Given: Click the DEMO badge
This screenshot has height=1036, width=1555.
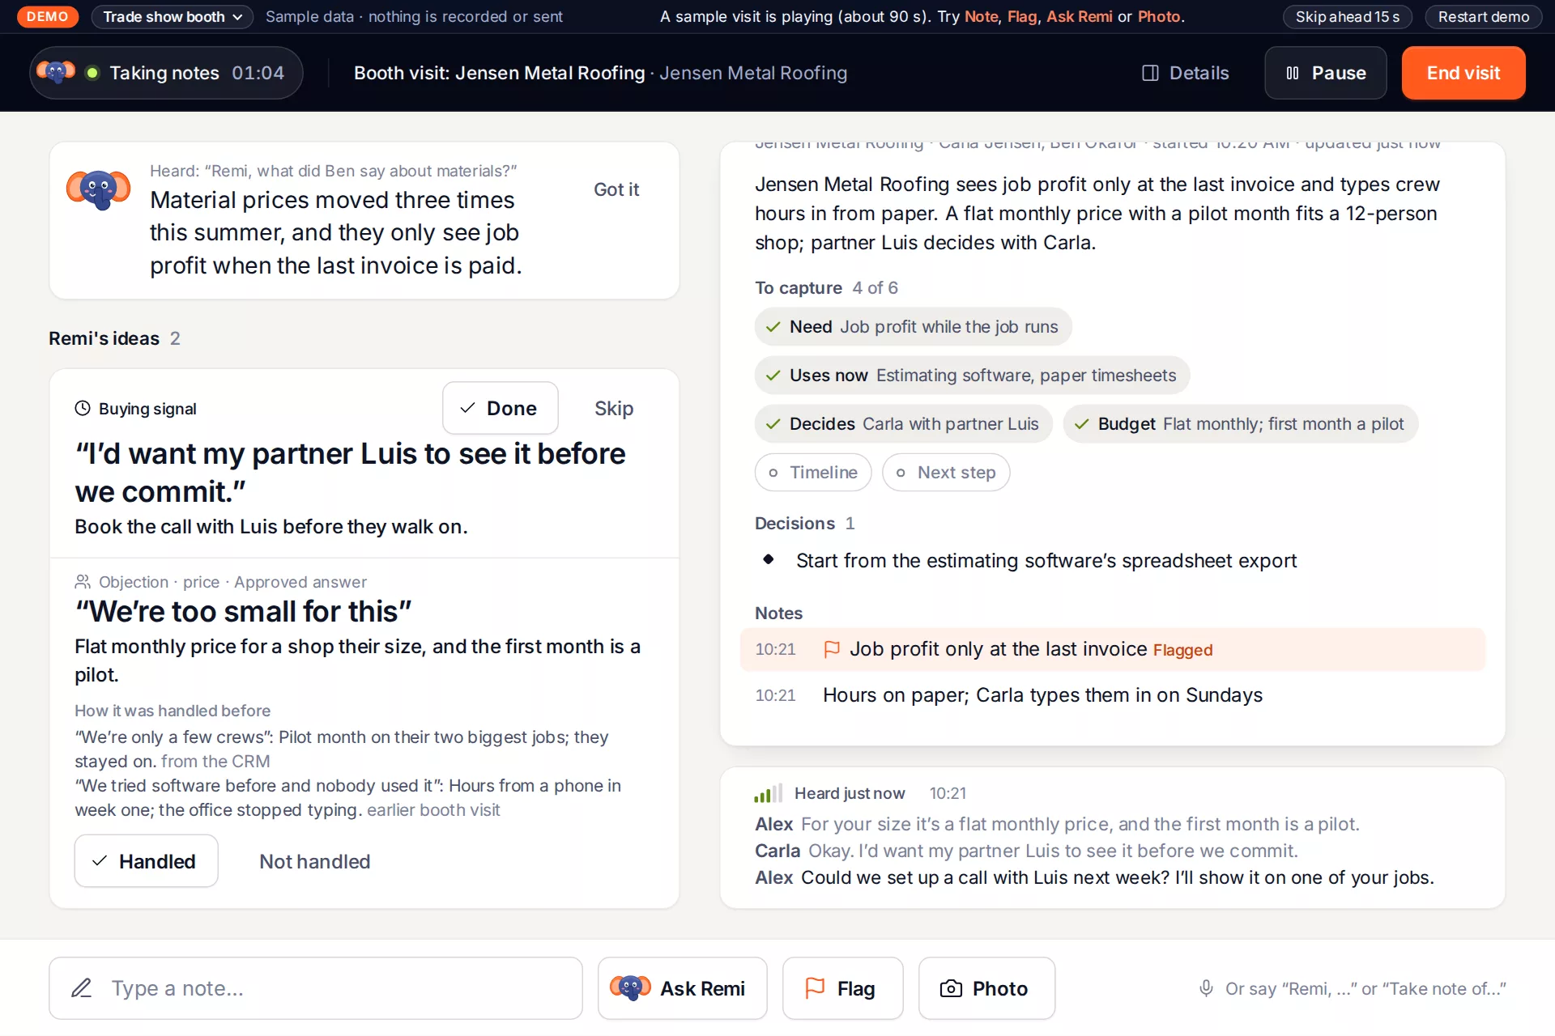Looking at the screenshot, I should 48,17.
